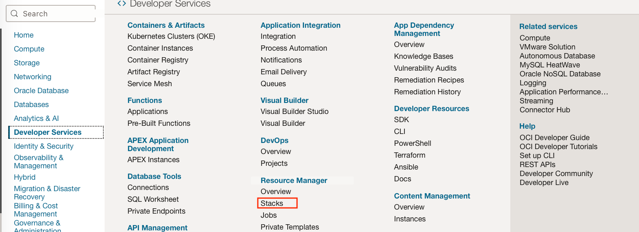This screenshot has width=639, height=232.
Task: Open APEX Instances
Action: coord(153,160)
